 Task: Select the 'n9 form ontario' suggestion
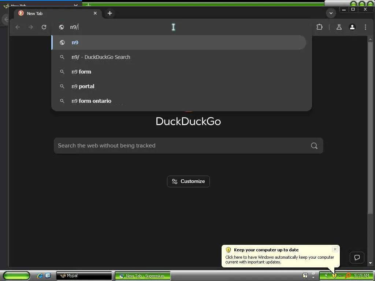pos(179,101)
